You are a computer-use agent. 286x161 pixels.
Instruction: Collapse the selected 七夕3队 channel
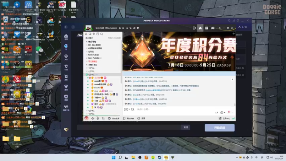pos(87,75)
